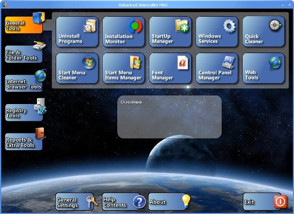
Task: Open General Settings
Action: [74, 202]
